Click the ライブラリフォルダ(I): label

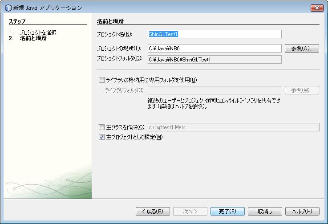125,90
